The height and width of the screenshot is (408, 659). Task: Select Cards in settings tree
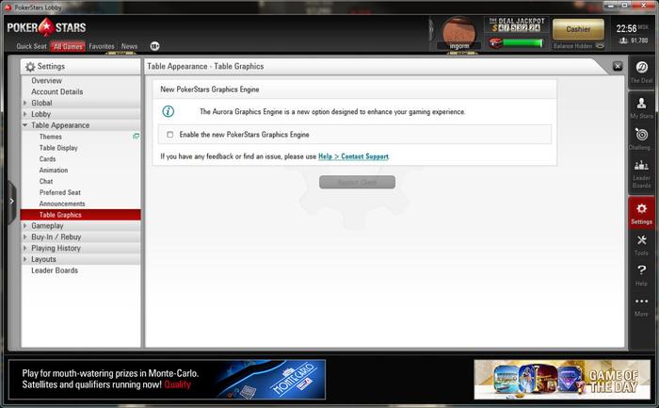pos(47,159)
